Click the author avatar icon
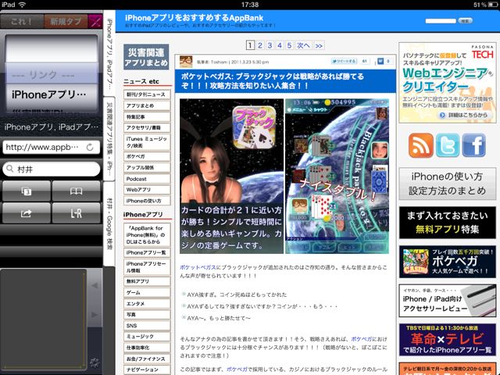 click(x=186, y=62)
